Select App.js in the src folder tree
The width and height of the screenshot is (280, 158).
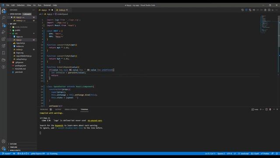[19, 40]
